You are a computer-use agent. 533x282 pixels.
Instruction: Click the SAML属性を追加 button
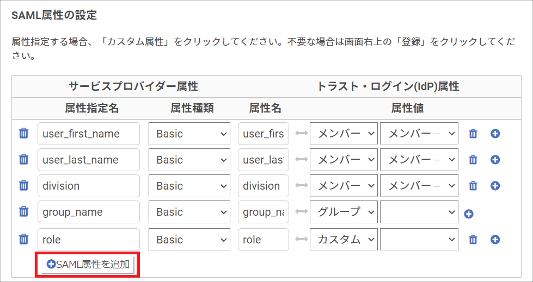point(88,265)
